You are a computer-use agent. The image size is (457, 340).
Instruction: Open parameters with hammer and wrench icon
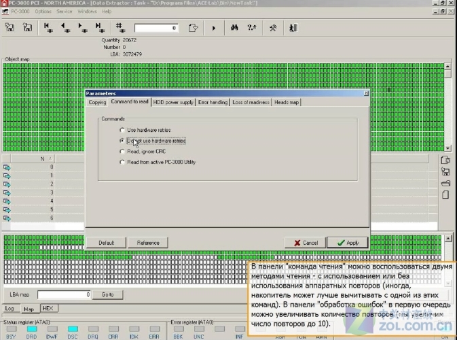point(273,28)
